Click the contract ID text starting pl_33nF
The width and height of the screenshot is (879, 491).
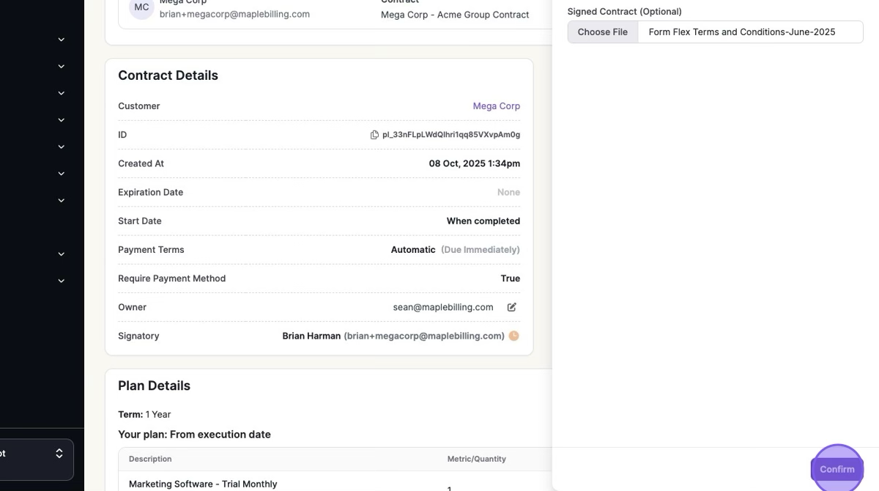pyautogui.click(x=450, y=135)
